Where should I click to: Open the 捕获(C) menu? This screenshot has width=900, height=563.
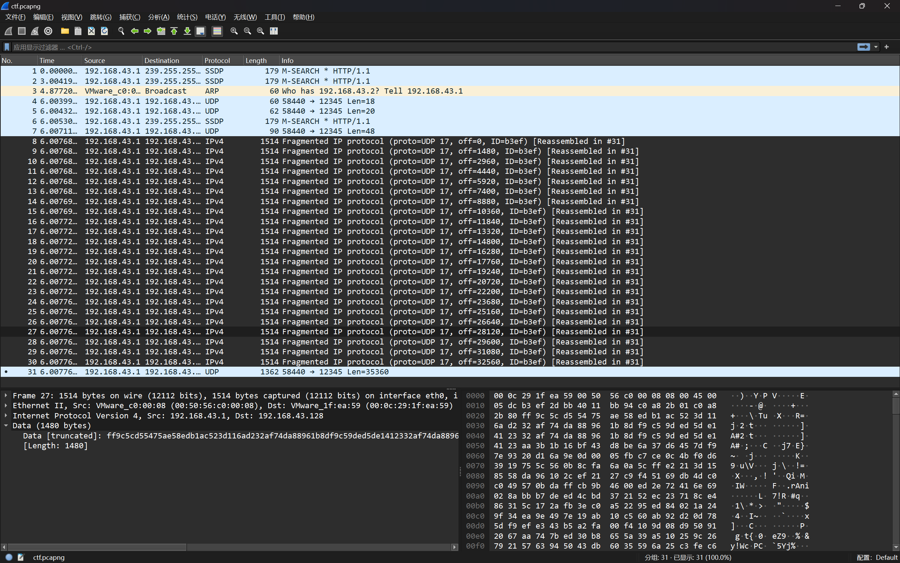129,17
